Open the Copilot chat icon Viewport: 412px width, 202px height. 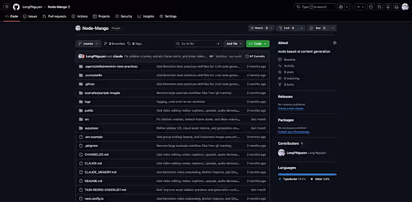tap(341, 7)
